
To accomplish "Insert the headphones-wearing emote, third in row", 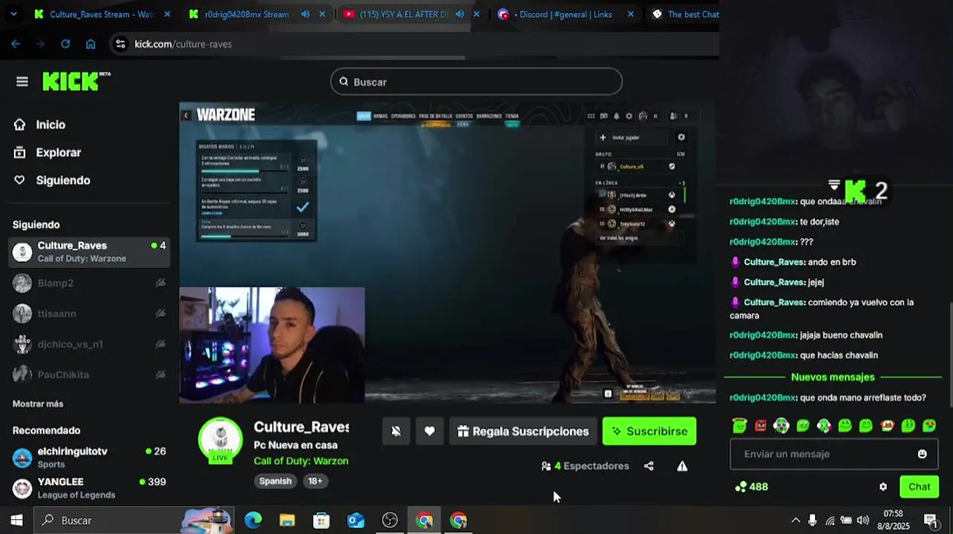I will click(x=782, y=425).
